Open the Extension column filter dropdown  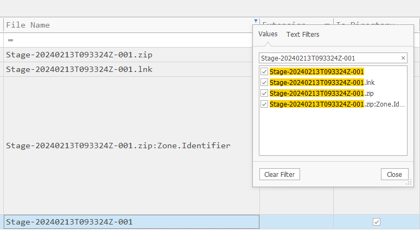pyautogui.click(x=327, y=25)
